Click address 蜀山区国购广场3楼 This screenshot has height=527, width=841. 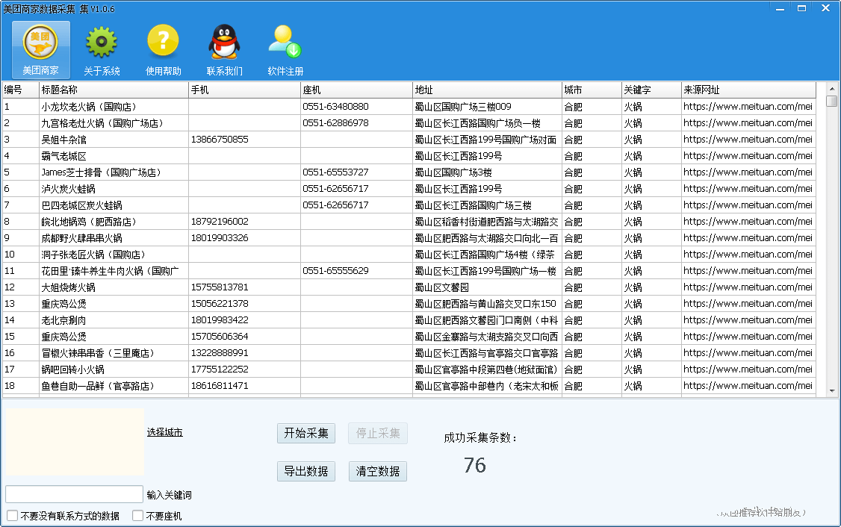[x=453, y=172]
